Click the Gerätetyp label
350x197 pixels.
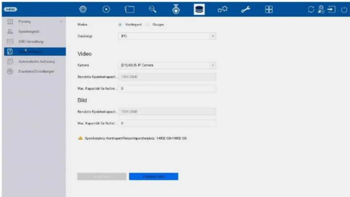tap(85, 36)
